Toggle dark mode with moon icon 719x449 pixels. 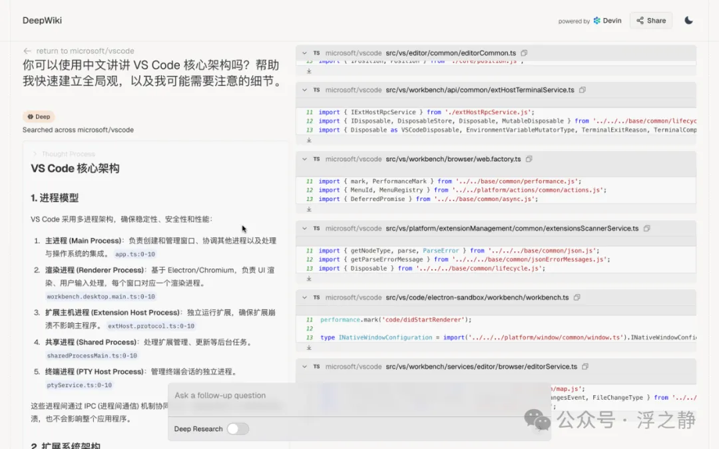(688, 21)
